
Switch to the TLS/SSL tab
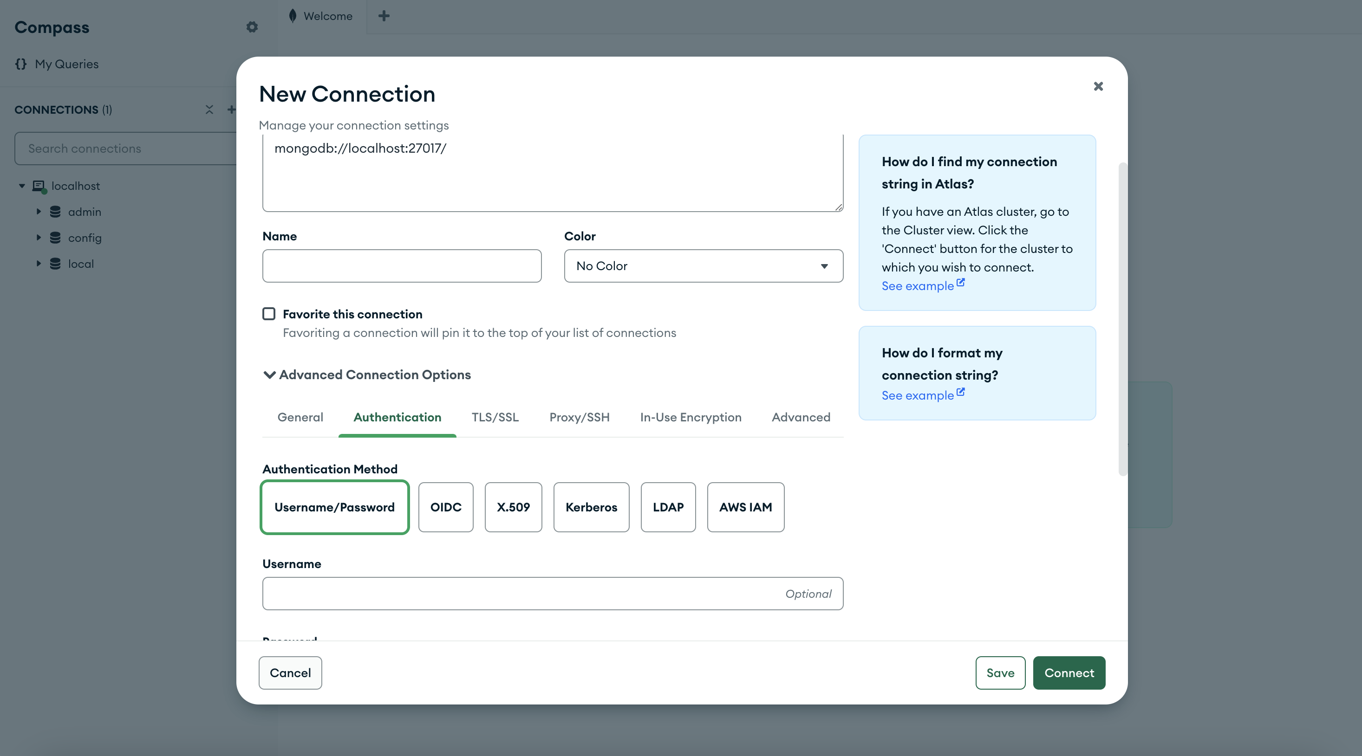click(495, 417)
